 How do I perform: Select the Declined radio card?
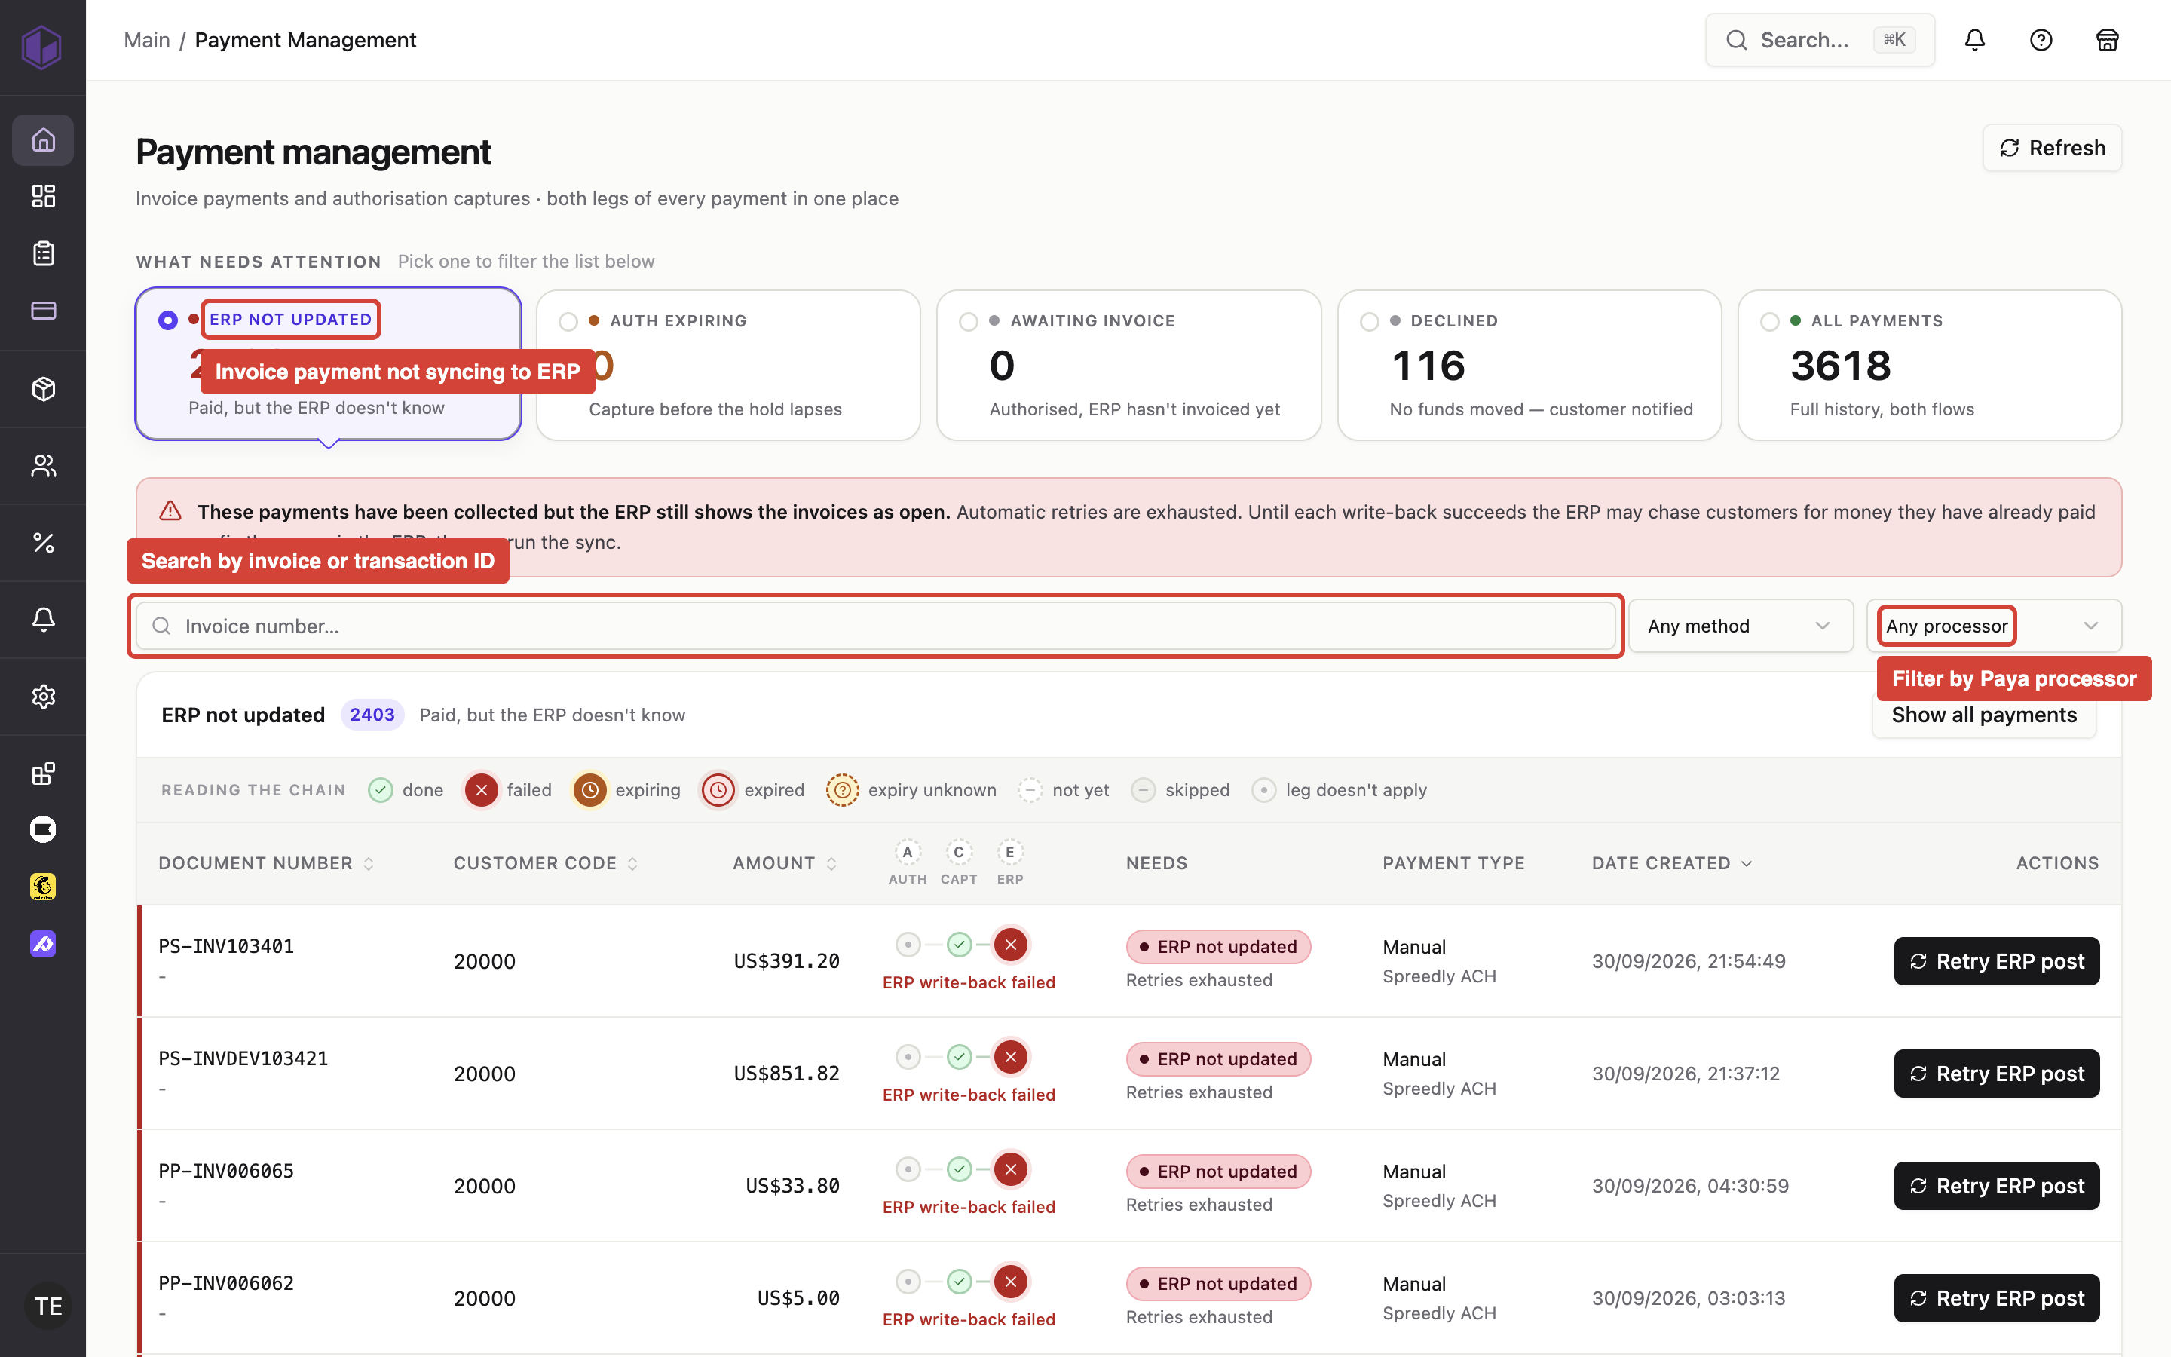pos(1529,364)
